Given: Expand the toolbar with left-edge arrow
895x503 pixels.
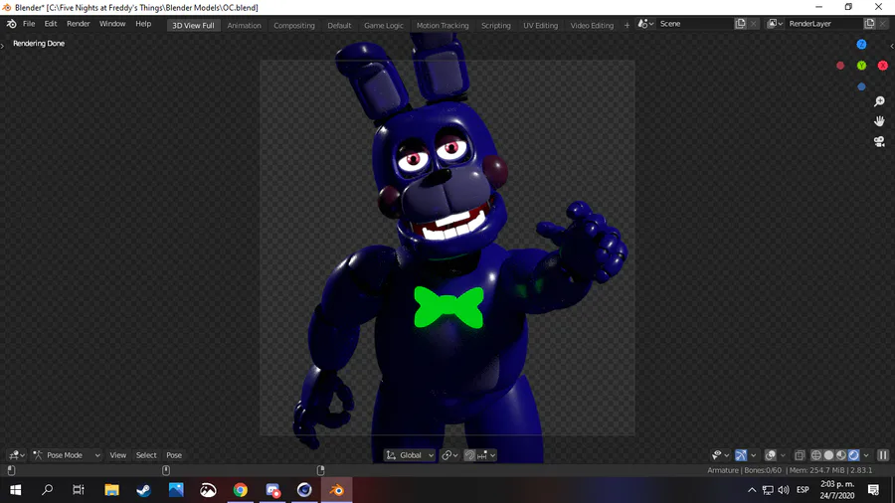Looking at the screenshot, I should [x=2, y=46].
